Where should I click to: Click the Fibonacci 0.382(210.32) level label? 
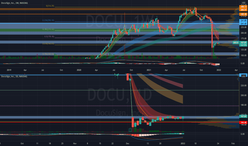48,29
